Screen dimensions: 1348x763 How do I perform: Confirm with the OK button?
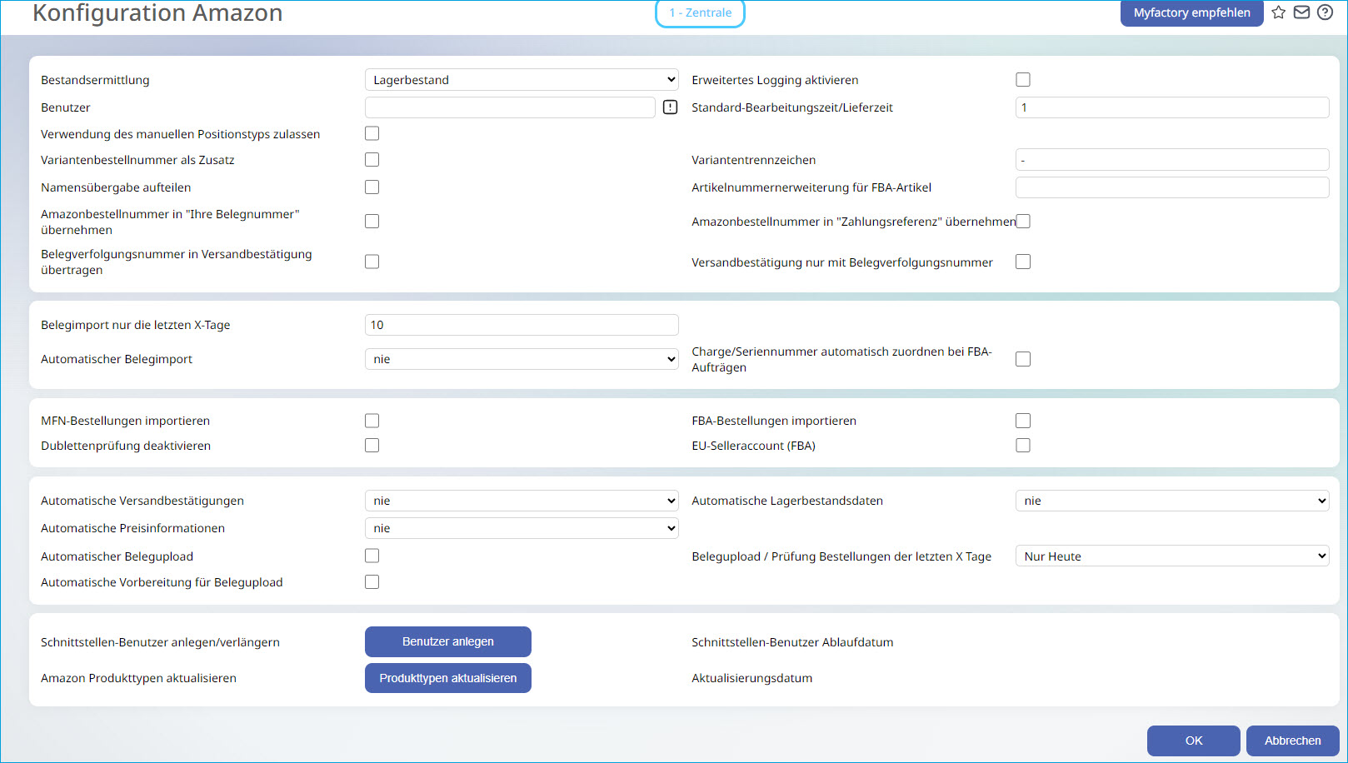tap(1194, 741)
